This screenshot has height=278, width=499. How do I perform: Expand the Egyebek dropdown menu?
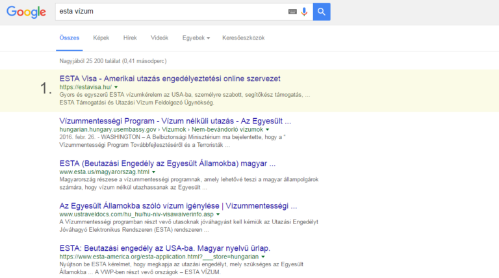click(x=196, y=38)
